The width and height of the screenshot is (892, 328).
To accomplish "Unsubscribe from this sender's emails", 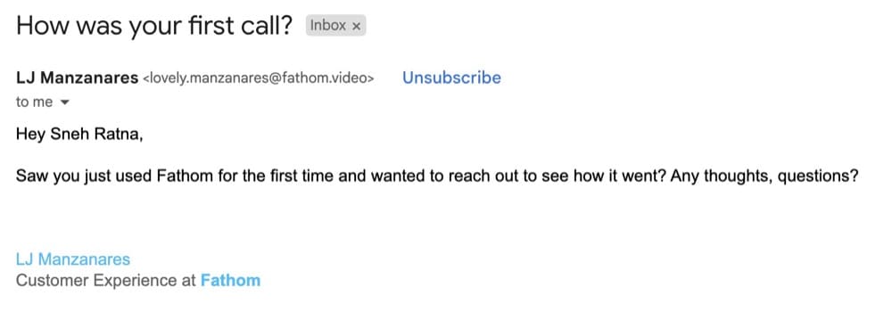I will [x=451, y=78].
